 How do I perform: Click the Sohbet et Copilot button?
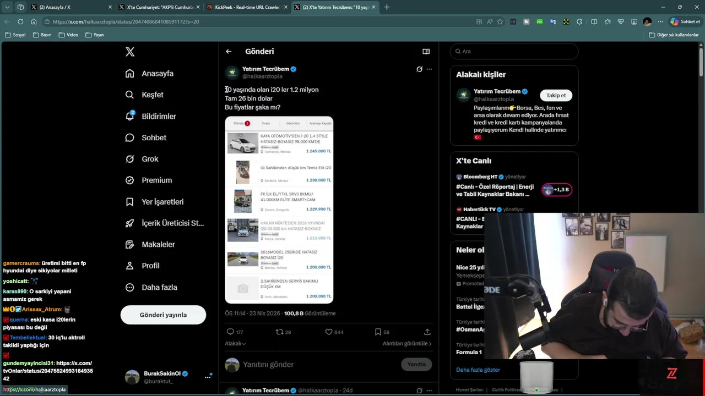(x=685, y=21)
